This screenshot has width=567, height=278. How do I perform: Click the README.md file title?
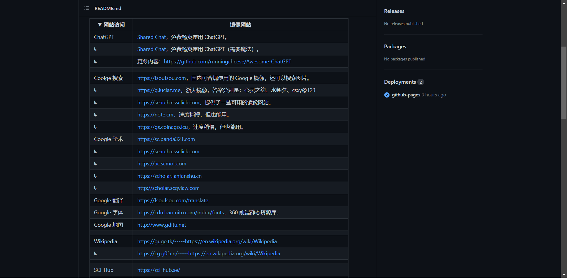click(x=108, y=8)
